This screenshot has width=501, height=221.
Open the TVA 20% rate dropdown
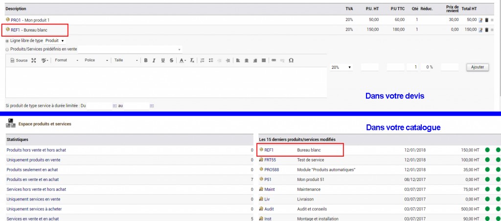coord(342,67)
